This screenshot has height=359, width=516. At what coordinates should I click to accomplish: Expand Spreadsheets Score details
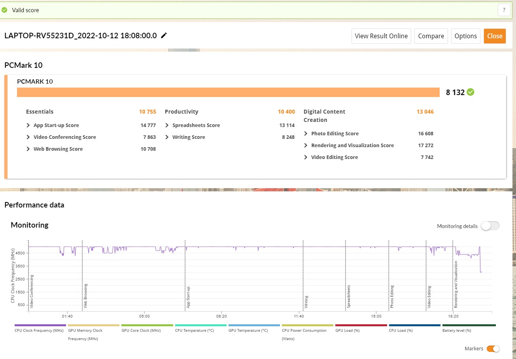pos(167,125)
